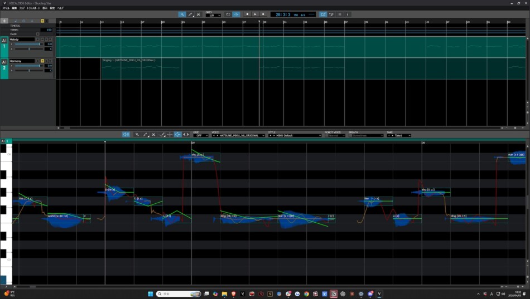The image size is (530, 299).
Task: Click the speaker audition icon in piano roll toolbar
Action: click(x=126, y=135)
